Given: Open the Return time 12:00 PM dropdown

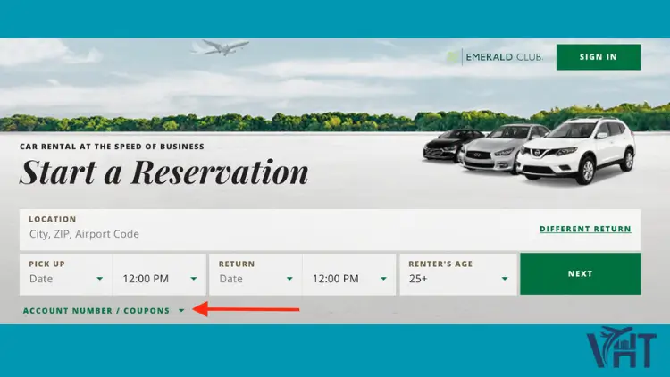Looking at the screenshot, I should tap(348, 279).
